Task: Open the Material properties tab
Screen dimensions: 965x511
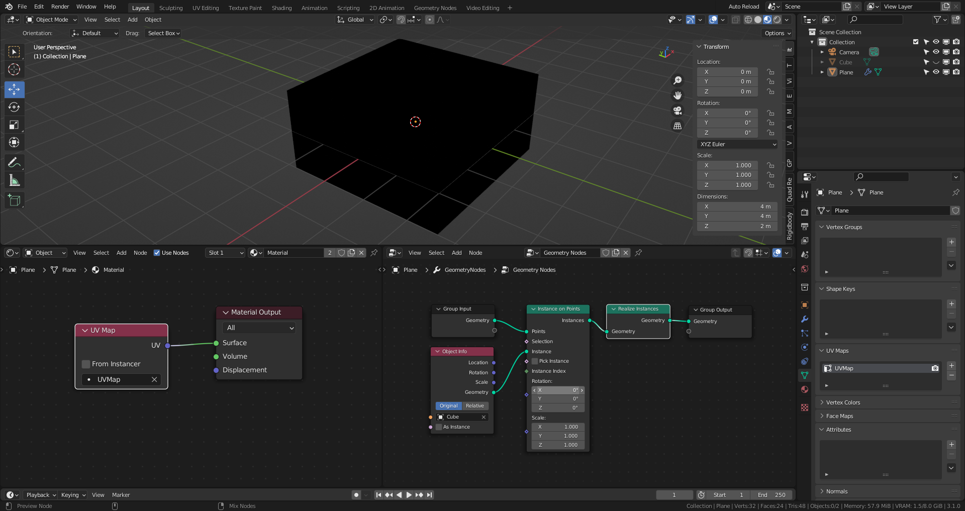Action: tap(805, 389)
